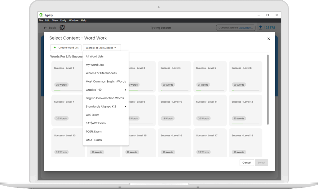Image resolution: width=318 pixels, height=189 pixels.
Task: Click the shield avatar badge icon
Action: (62, 28)
